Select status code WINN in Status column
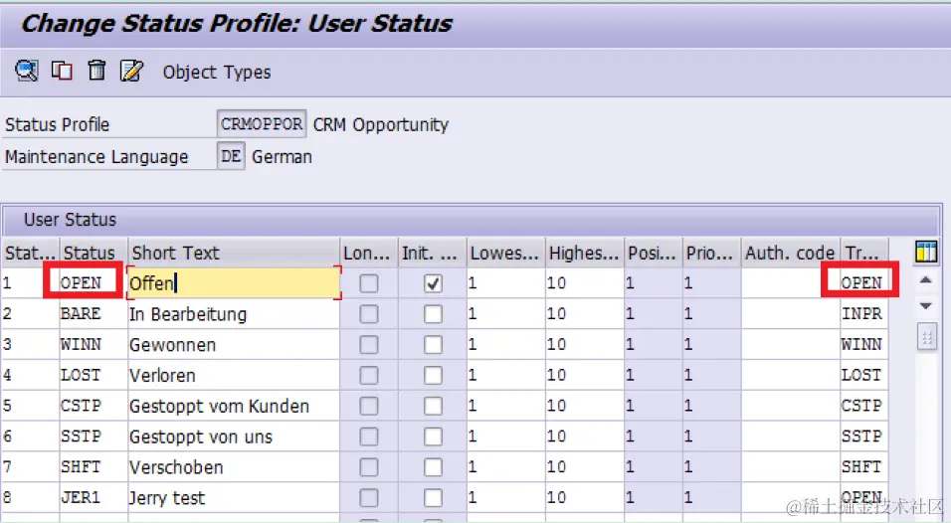Screen dimensions: 951x523 click(x=82, y=344)
